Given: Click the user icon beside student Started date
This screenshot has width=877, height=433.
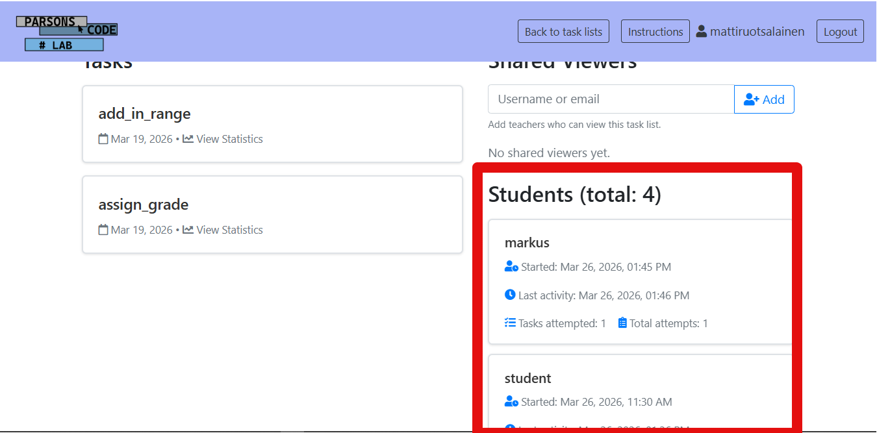Looking at the screenshot, I should pos(511,401).
